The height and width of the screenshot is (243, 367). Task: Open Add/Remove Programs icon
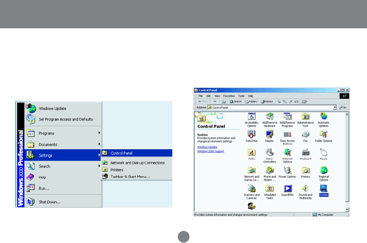tap(287, 120)
